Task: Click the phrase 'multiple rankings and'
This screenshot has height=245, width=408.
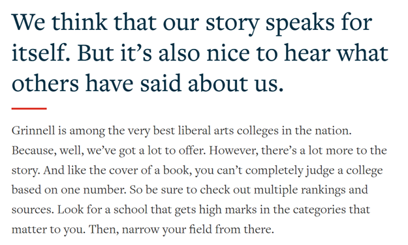Action: point(311,190)
